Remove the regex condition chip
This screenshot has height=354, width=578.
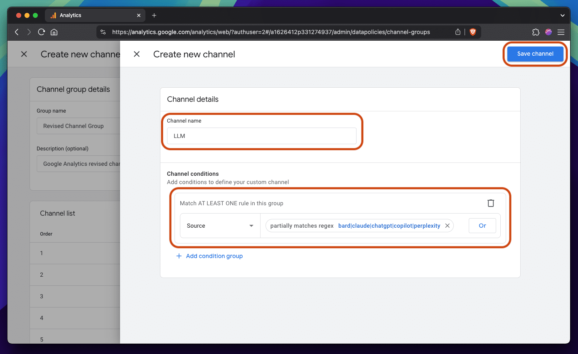coord(448,226)
